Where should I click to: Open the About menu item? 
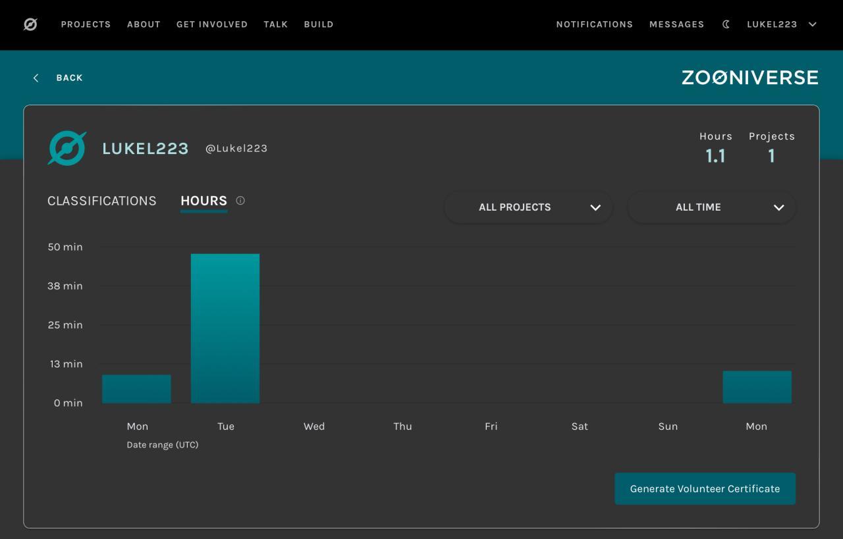pos(144,24)
